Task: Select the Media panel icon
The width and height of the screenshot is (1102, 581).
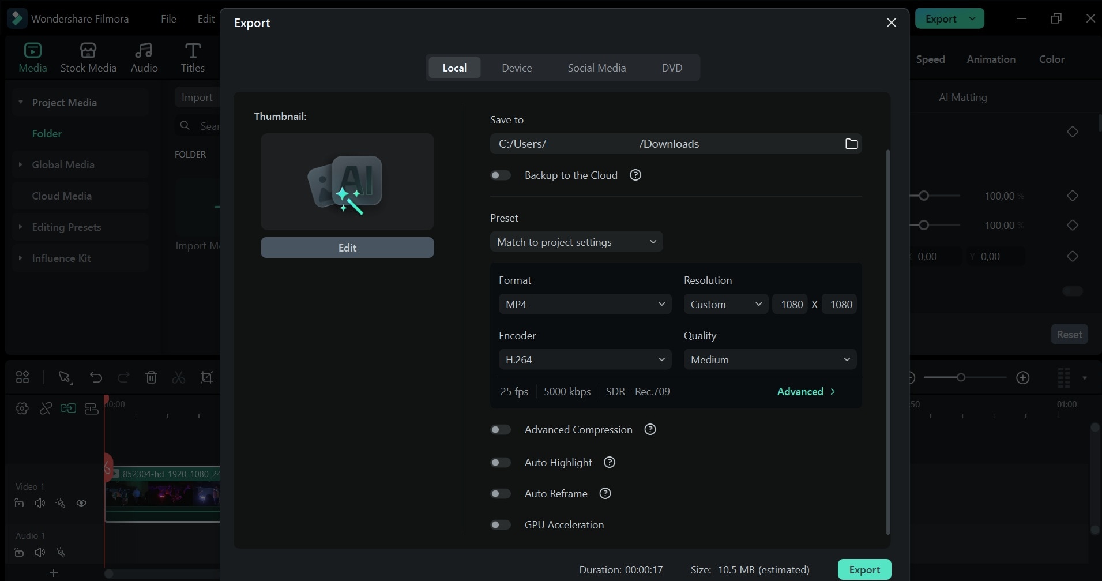Action: (32, 57)
